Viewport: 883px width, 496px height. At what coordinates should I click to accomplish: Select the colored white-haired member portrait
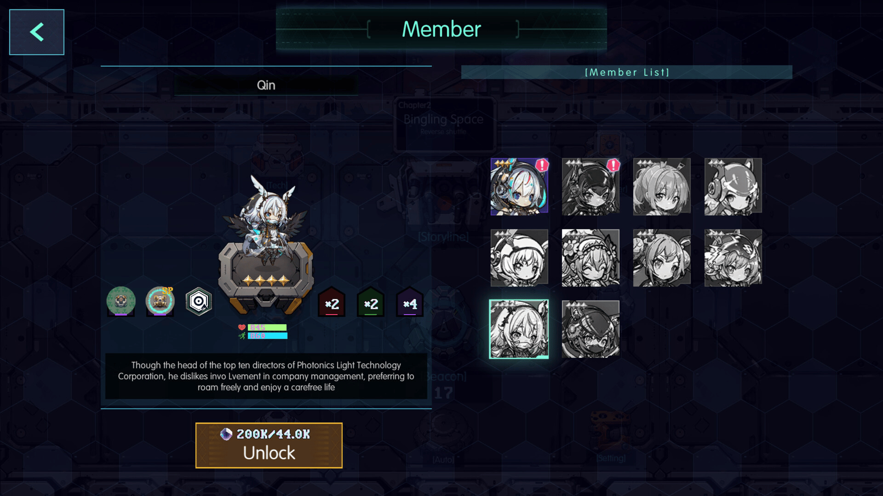tap(519, 186)
